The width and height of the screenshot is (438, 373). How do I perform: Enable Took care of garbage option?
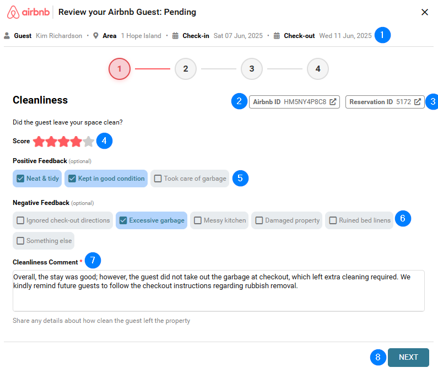[158, 179]
